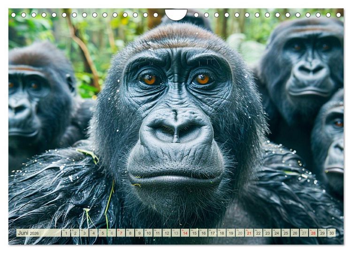Select day 22 in the calendar strip
Image resolution: width=352 pixels, height=253 pixels.
tap(259, 233)
